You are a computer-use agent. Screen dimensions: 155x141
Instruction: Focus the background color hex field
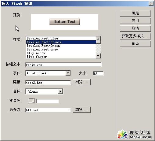tap(48, 101)
